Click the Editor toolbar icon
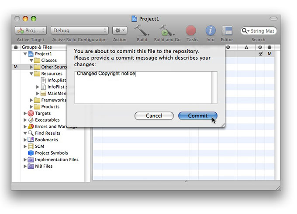Viewport: 297px width, 214px height. tap(227, 31)
